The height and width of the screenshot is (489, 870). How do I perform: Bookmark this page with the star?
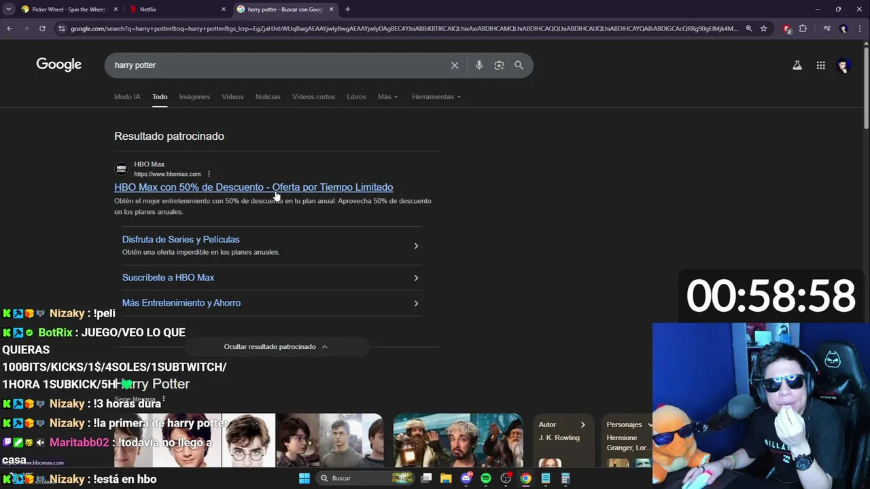[764, 29]
